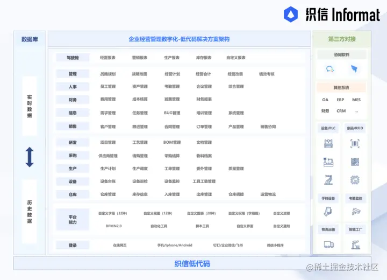387x280 pixels.
Task: Click the 在线网页 login option
Action: 120,245
